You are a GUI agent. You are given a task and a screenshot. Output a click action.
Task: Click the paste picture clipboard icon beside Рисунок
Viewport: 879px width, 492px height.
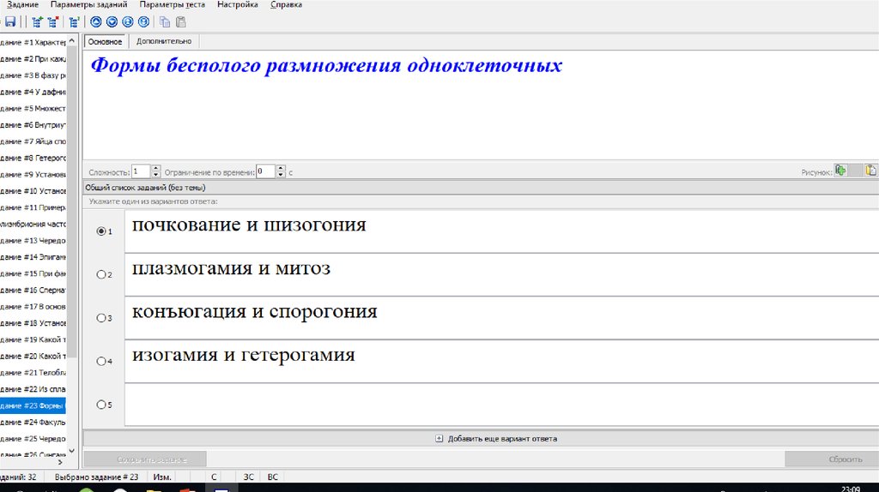click(871, 171)
